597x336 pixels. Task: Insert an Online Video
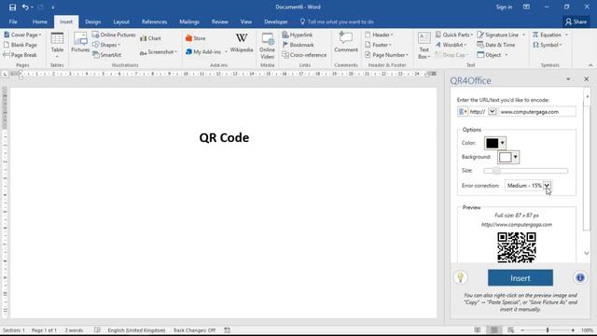point(268,46)
